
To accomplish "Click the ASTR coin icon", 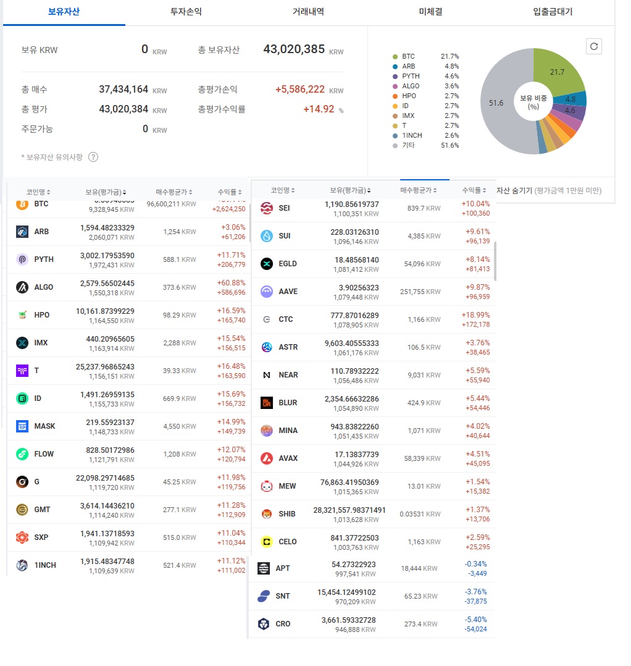I will click(267, 347).
